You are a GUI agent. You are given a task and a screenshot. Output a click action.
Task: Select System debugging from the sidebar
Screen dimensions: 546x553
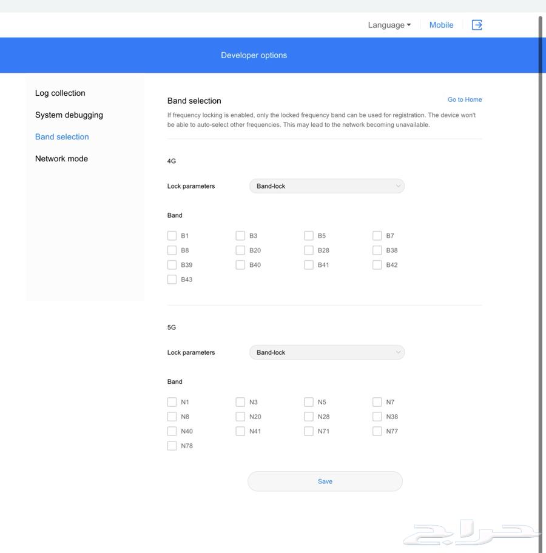[x=69, y=115]
